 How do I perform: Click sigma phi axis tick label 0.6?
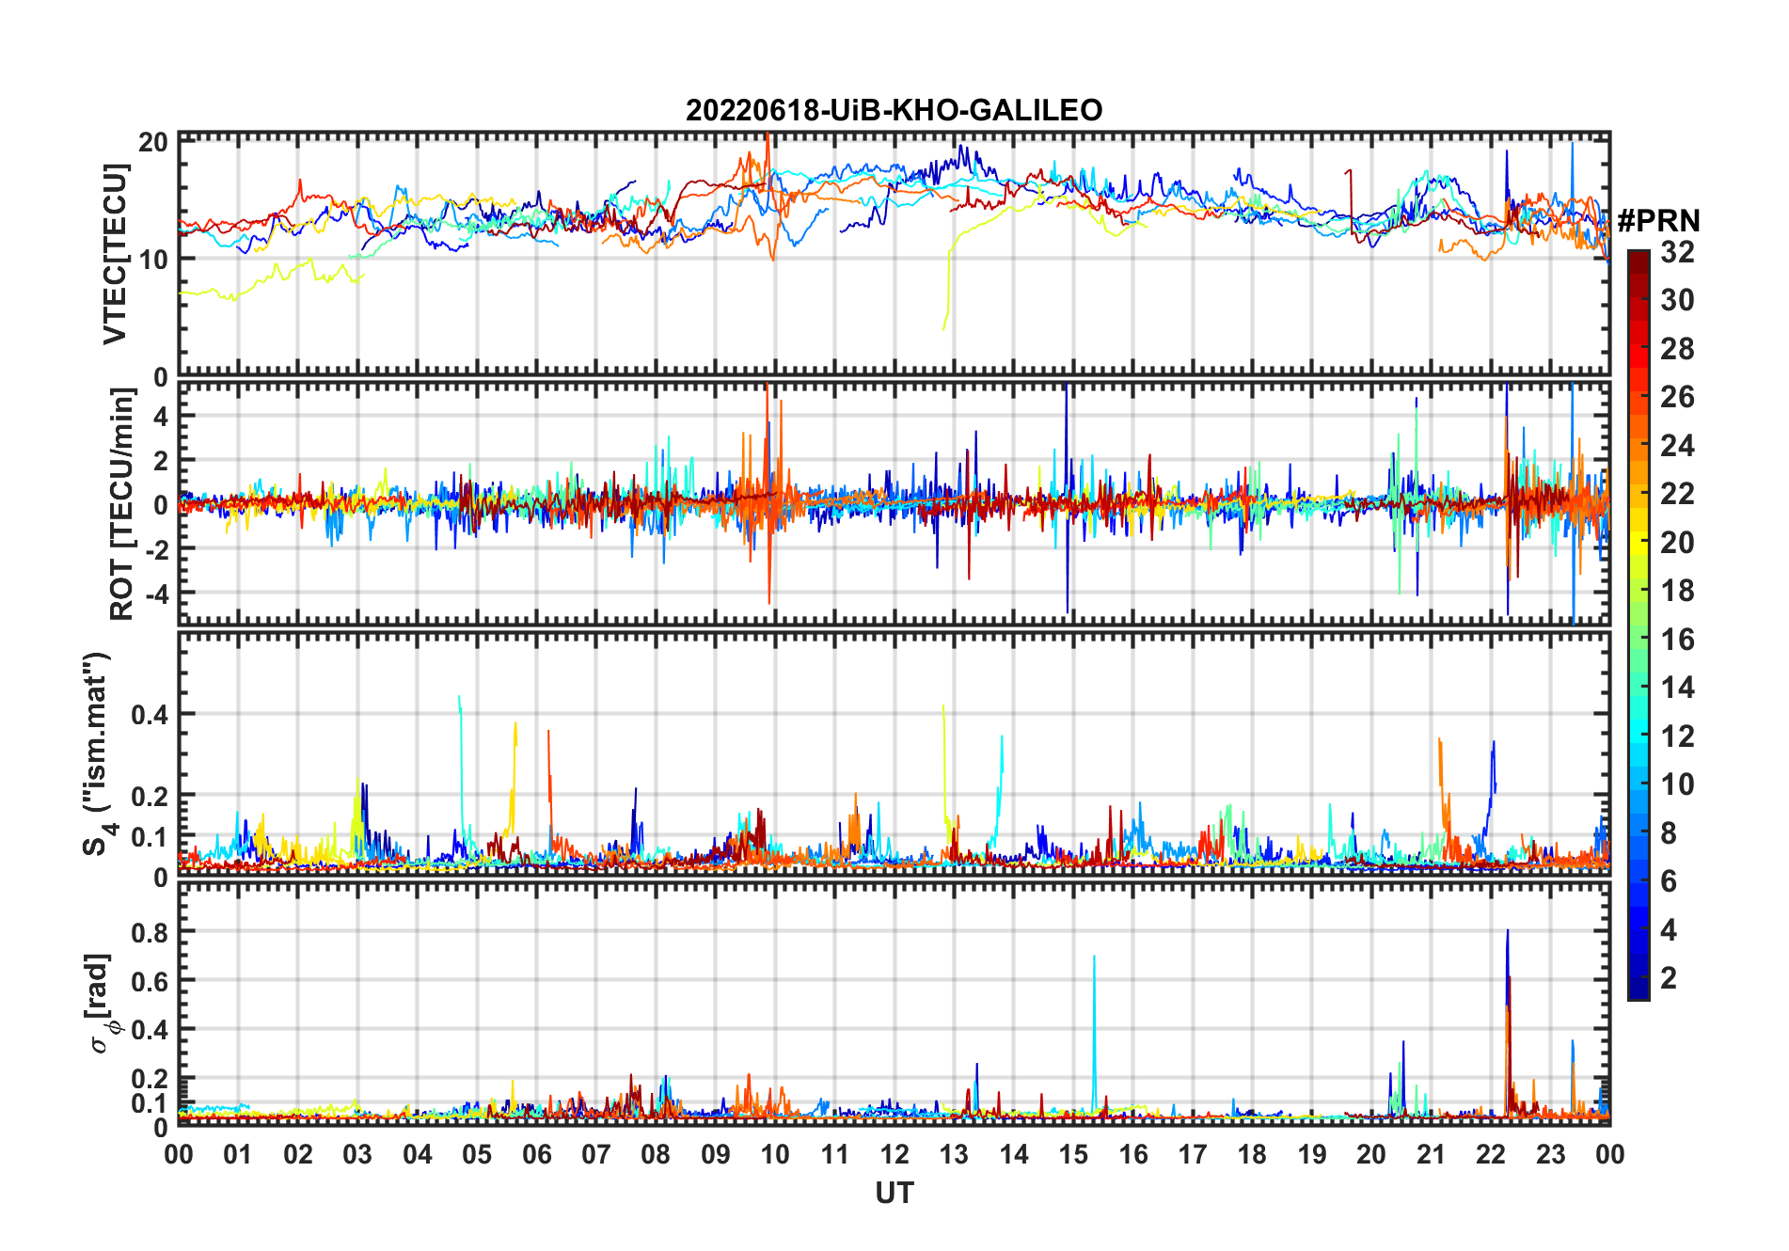tap(150, 981)
